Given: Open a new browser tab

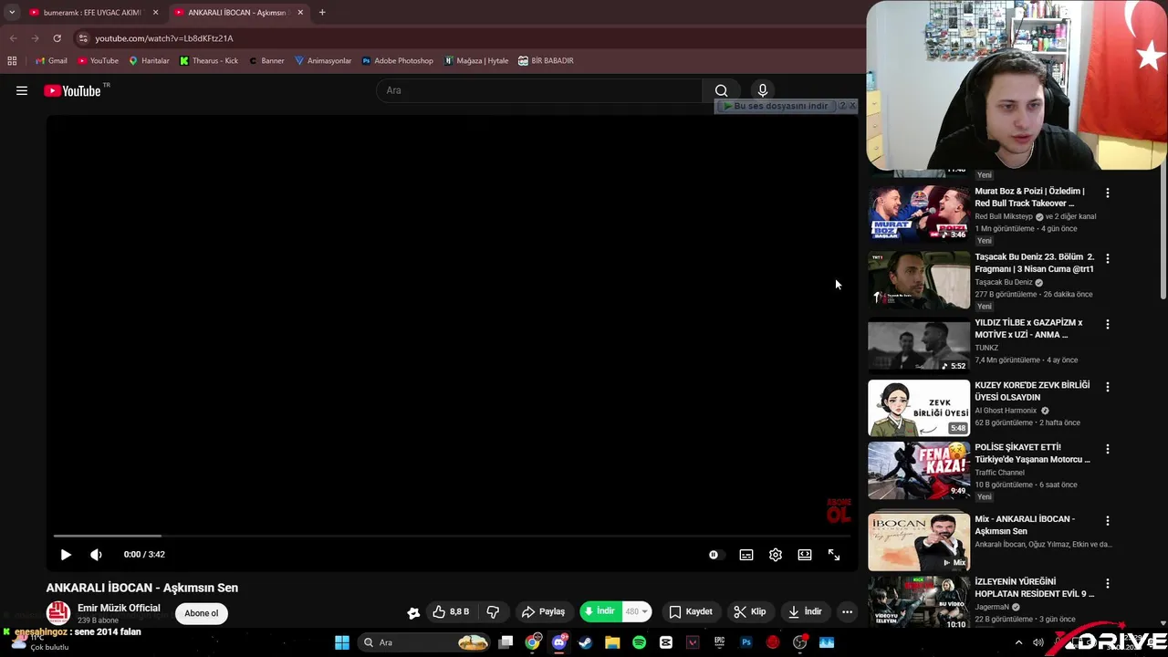Looking at the screenshot, I should 322,13.
